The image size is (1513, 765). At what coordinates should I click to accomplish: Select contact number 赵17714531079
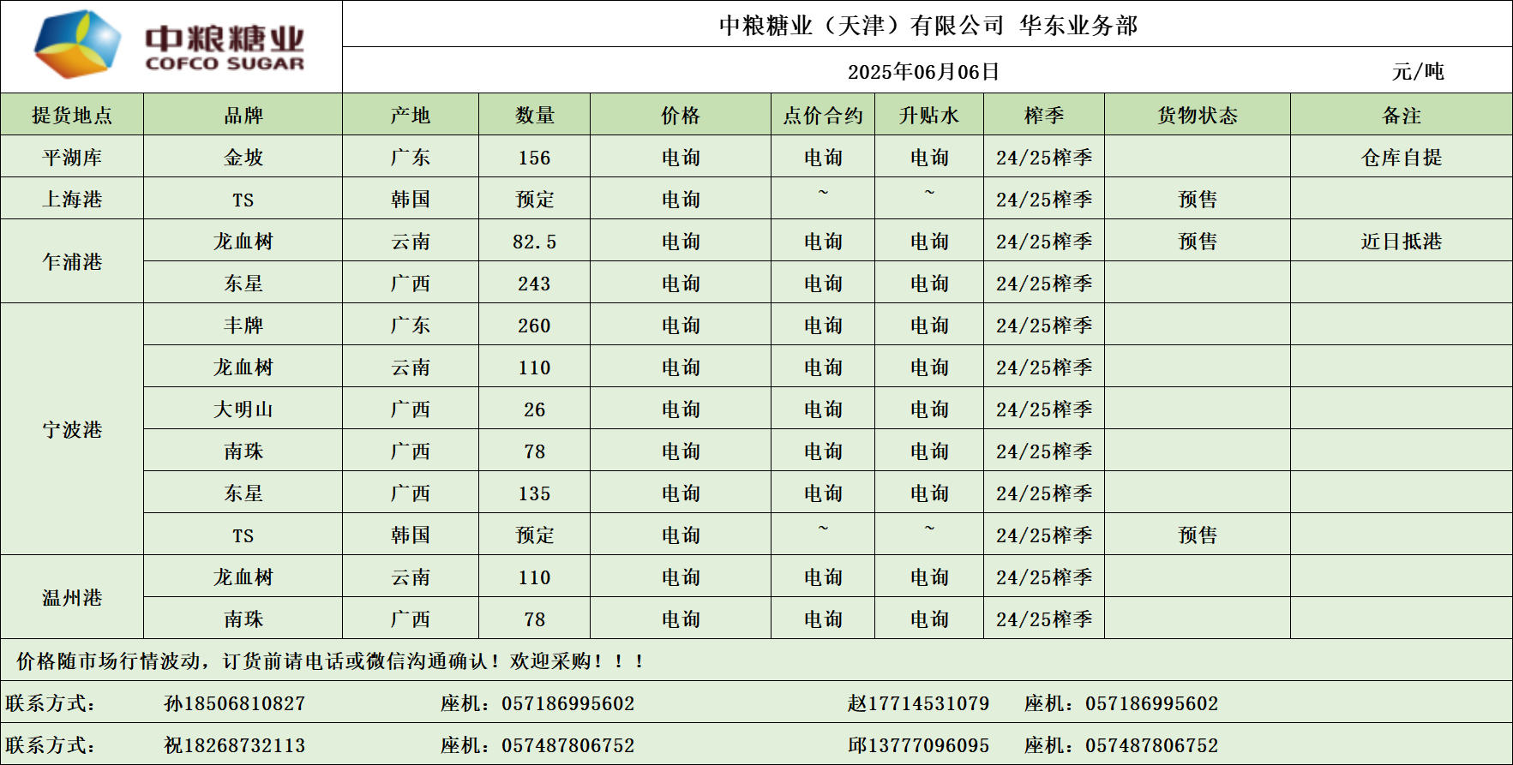918,702
